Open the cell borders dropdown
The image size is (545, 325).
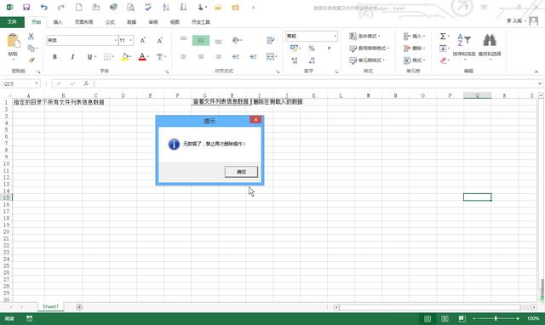tap(113, 57)
